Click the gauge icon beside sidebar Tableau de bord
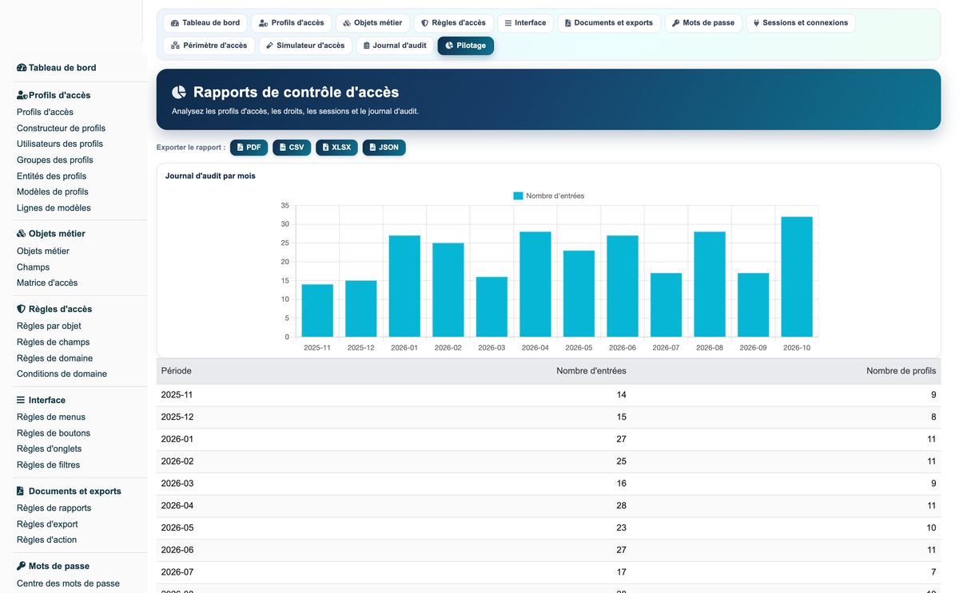959x593 pixels. click(x=22, y=68)
